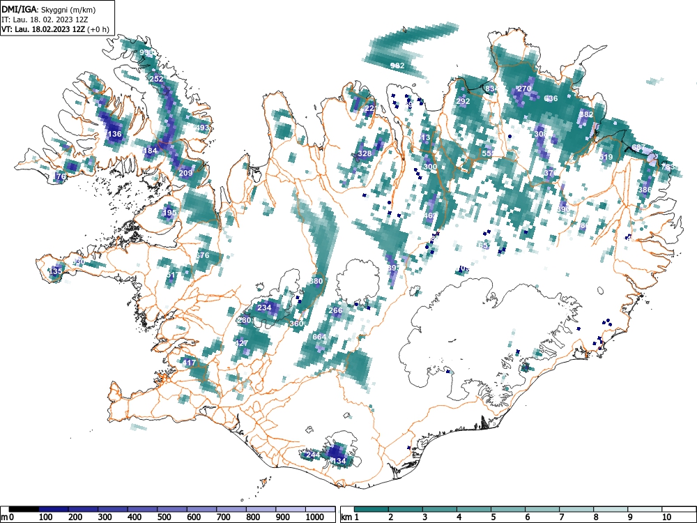Pick the 900–1000 m pale lilac legend swatch
This screenshot has width=697, height=523.
[290, 509]
